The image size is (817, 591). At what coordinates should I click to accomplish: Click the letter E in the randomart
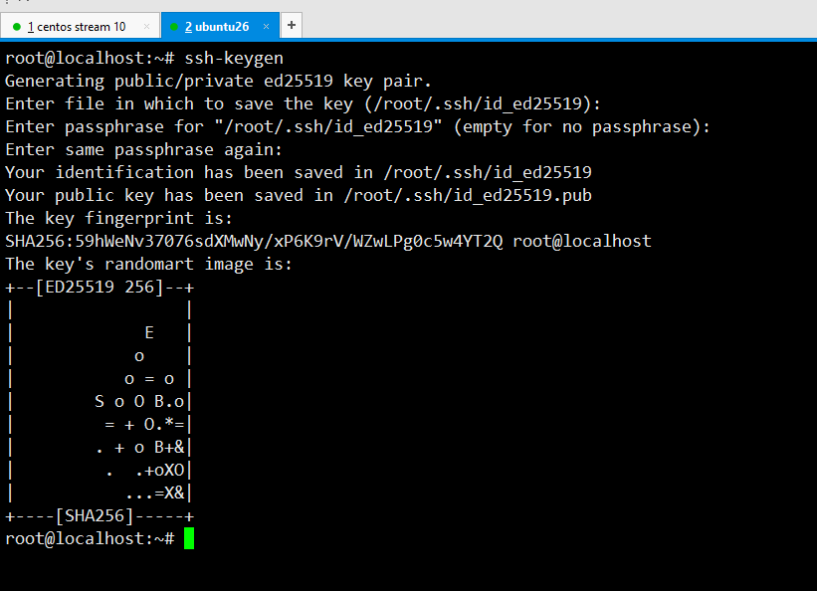point(149,332)
